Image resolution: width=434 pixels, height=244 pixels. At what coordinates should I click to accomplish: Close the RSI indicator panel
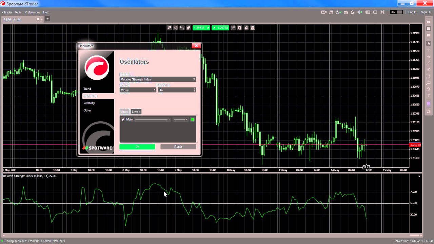click(x=419, y=176)
